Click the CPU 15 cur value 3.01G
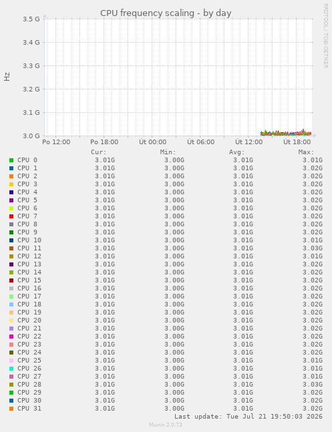This screenshot has height=432, width=332. pos(105,280)
